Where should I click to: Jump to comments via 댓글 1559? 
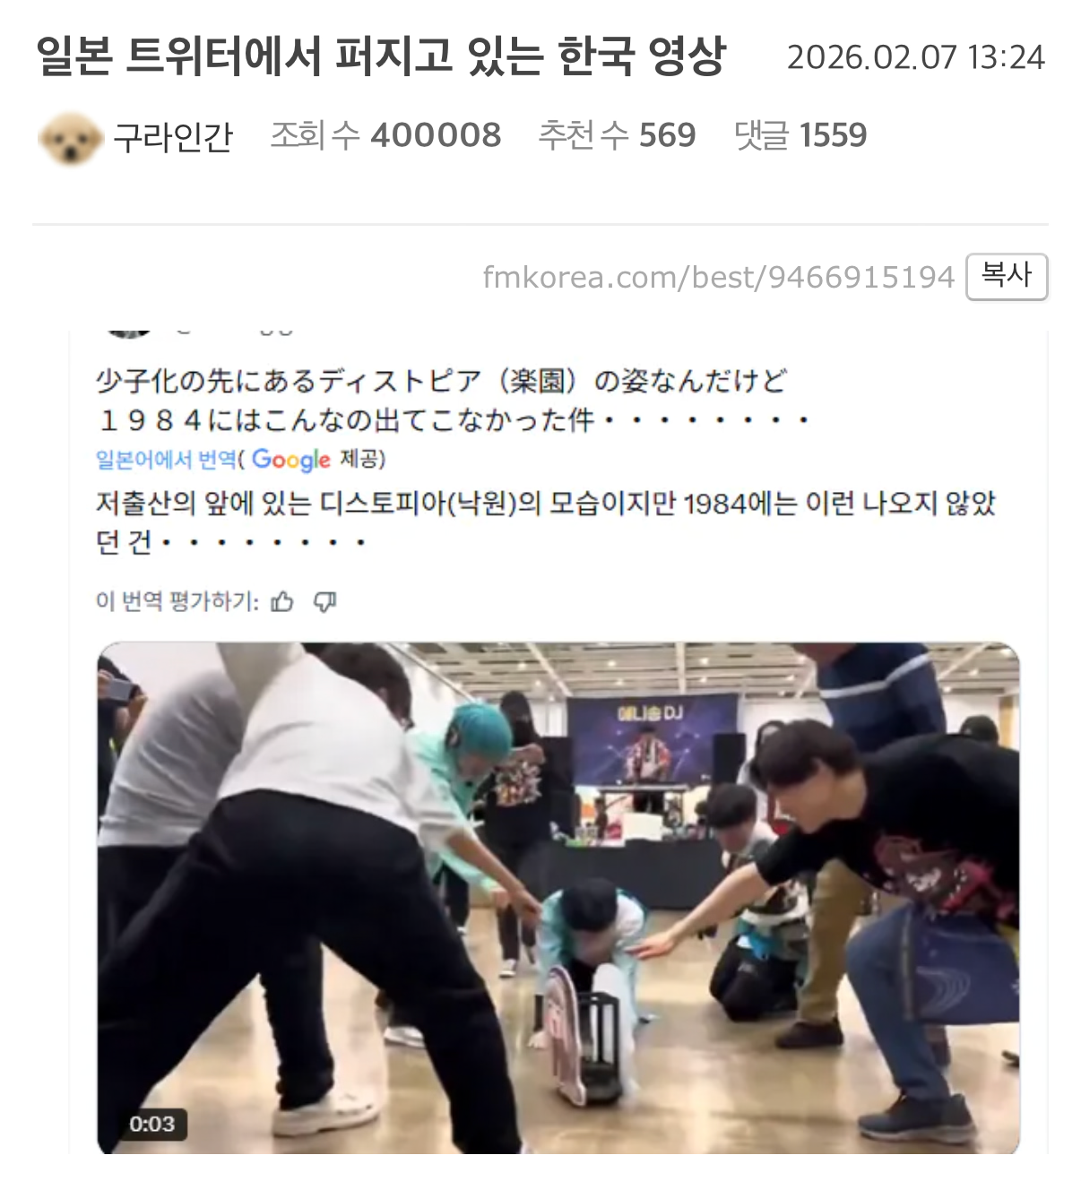(x=800, y=135)
